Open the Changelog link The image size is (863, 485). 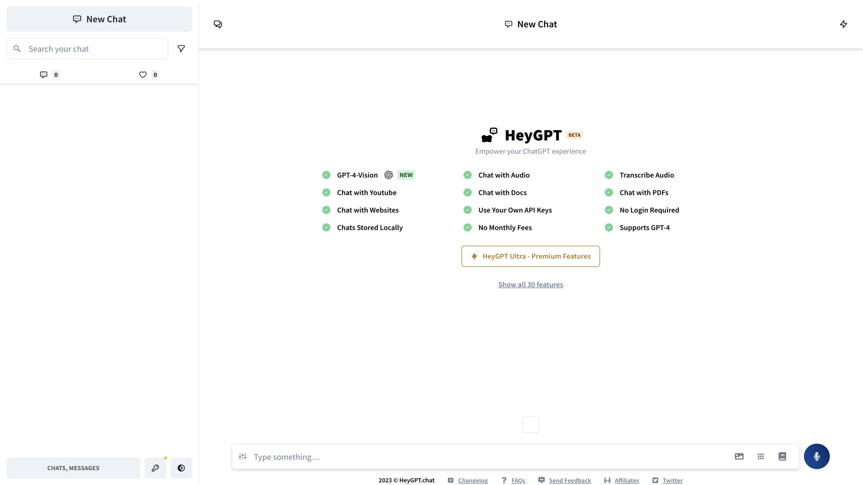[x=472, y=481]
